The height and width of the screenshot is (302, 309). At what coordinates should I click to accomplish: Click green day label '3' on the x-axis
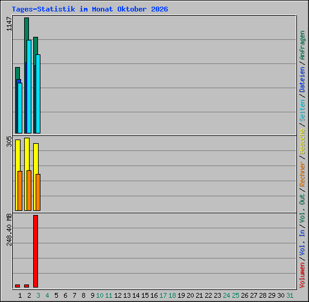pyautogui.click(x=38, y=295)
